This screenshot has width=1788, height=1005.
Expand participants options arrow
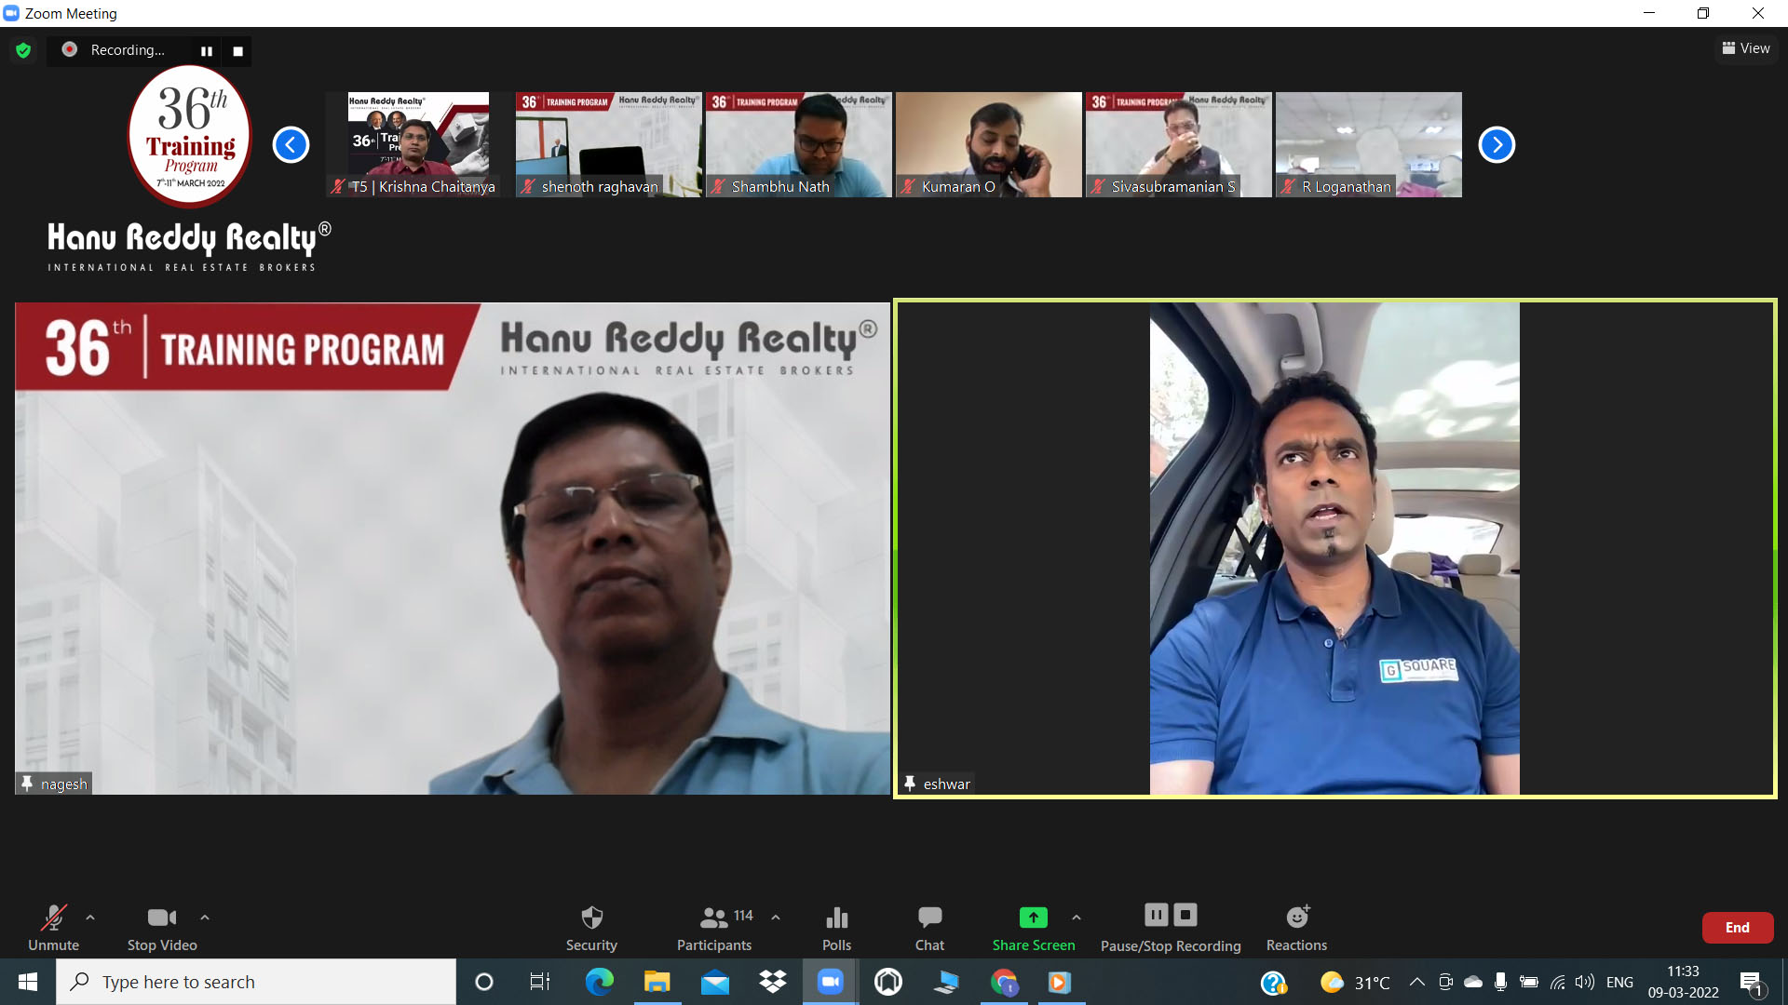(x=776, y=918)
